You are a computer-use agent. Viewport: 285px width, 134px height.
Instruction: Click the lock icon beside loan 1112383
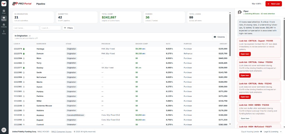[24, 63]
